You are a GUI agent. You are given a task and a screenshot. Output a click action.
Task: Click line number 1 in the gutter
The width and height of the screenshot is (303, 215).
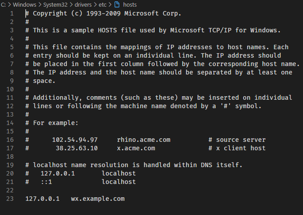coord(12,13)
